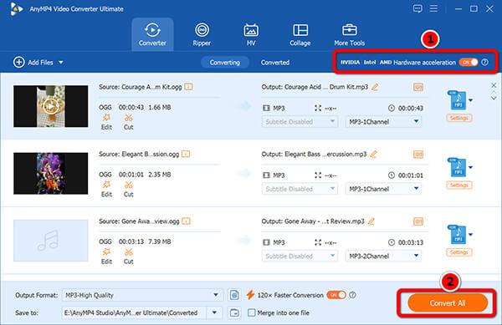Screen dimensions: 502x325
Task: Toggle Hardware acceleration switch
Action: coord(469,63)
